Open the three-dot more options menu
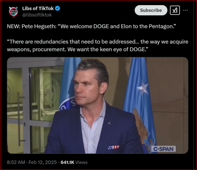Image resolution: width=197 pixels, height=170 pixels. 185,10
